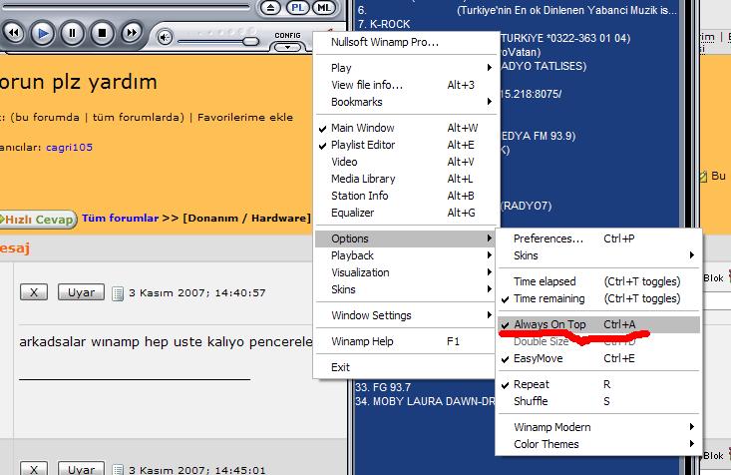This screenshot has height=475, width=731.
Task: Expand the Play submenu
Action: click(406, 68)
